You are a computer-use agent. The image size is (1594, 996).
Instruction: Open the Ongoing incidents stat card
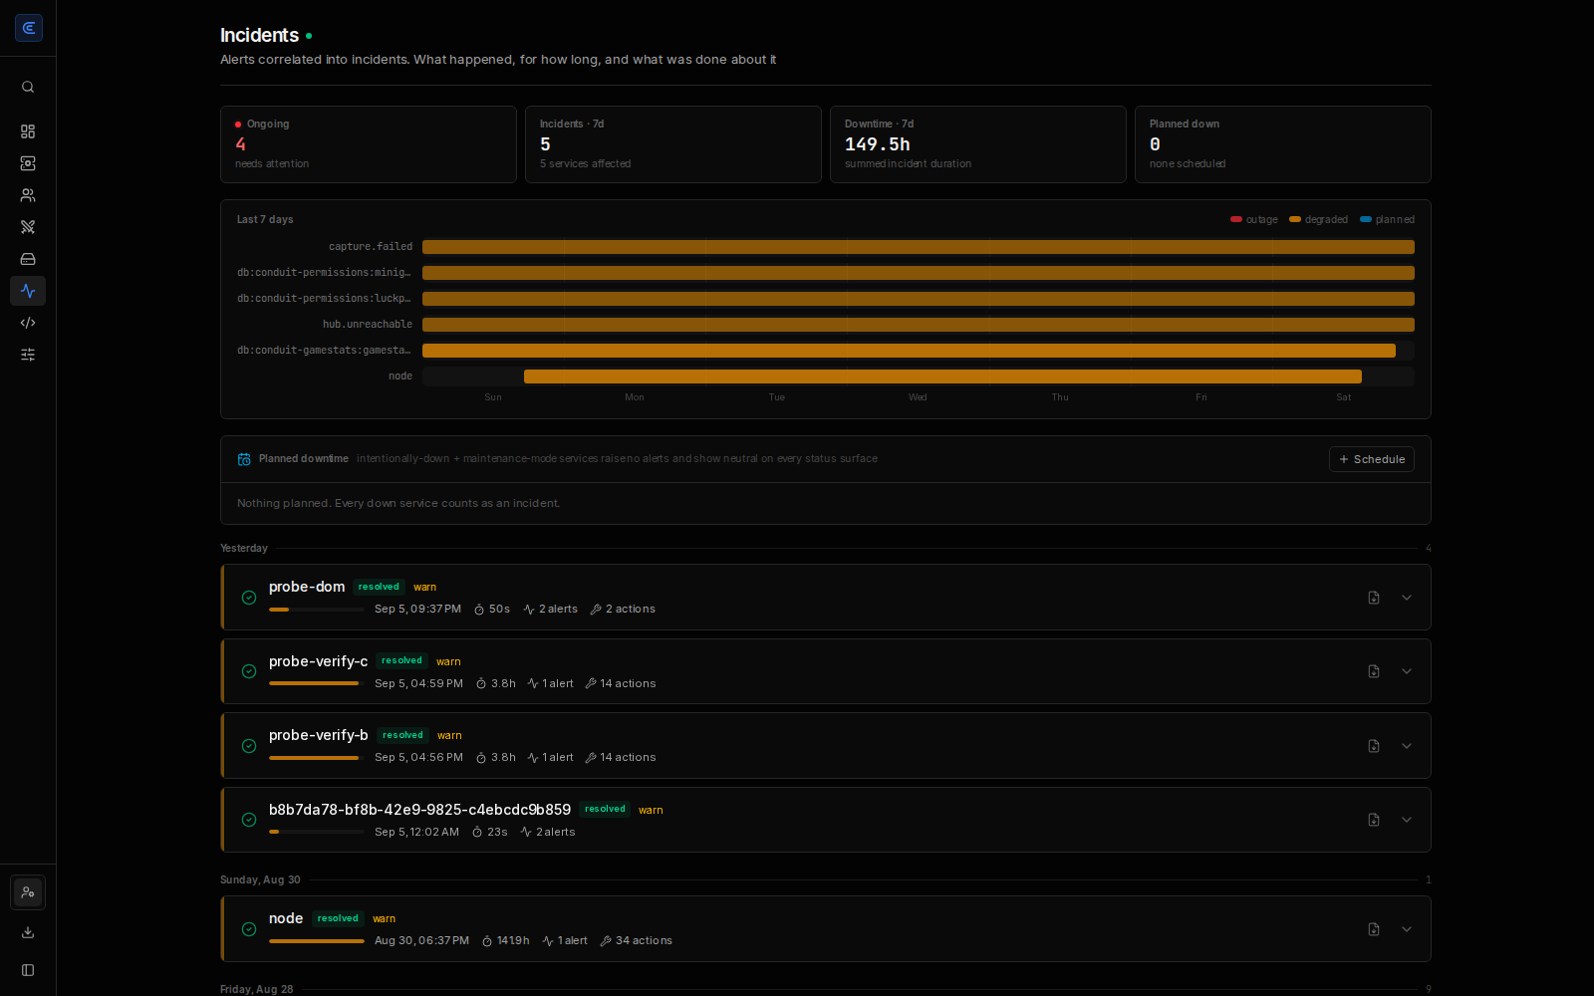coord(369,144)
